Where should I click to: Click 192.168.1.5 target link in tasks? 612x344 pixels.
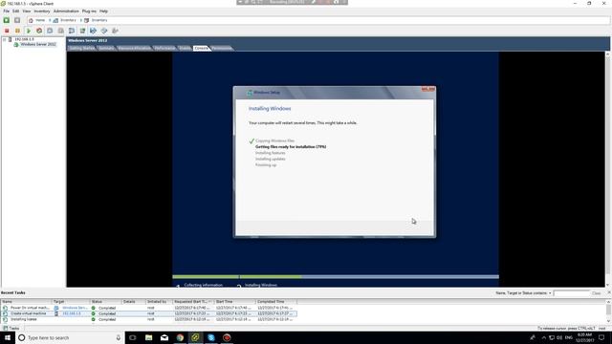tap(72, 313)
